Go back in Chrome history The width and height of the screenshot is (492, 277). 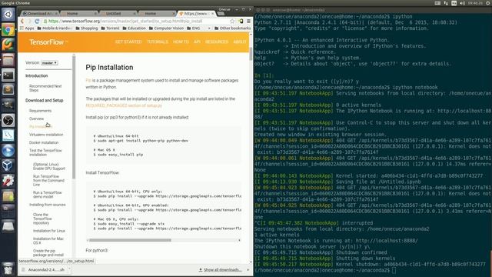coord(22,22)
